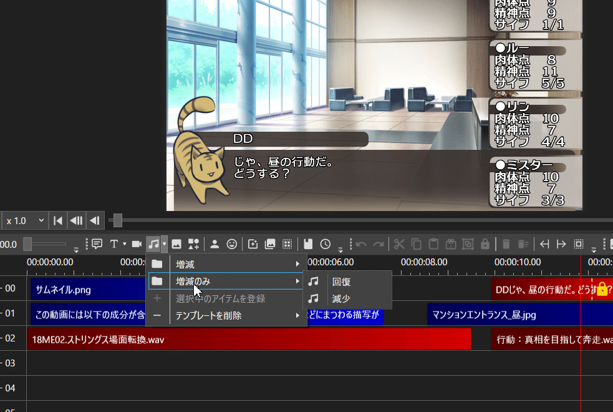Viewport: 613px width, 412px height.
Task: Select the 18ME02.ストリングス場面転換.wav audio clip
Action: 249,339
